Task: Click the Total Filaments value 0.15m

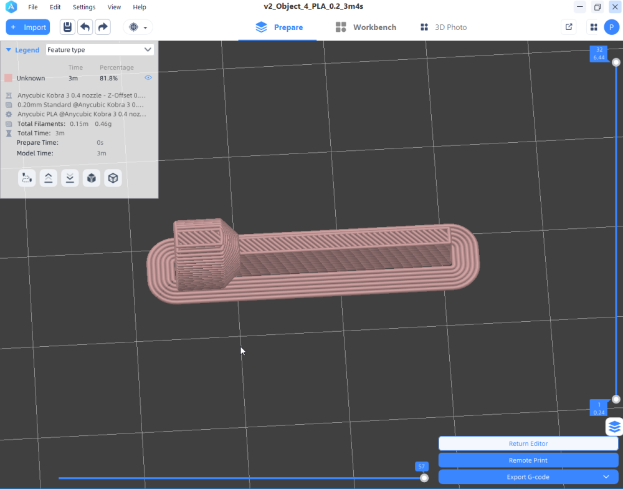Action: pyautogui.click(x=79, y=123)
